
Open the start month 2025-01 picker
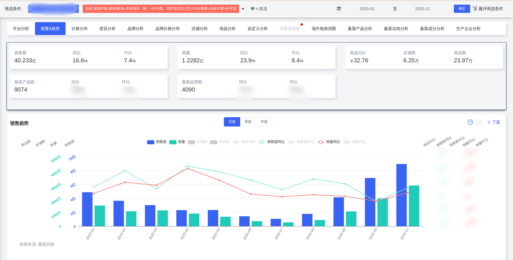coord(367,9)
